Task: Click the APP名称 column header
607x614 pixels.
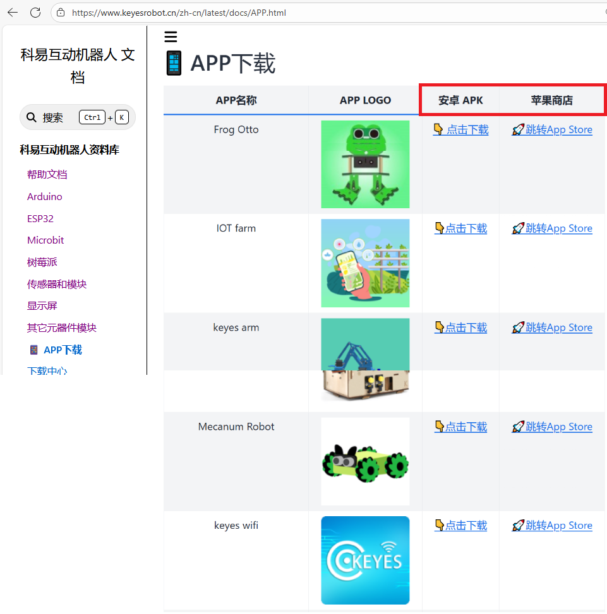Action: tap(236, 100)
